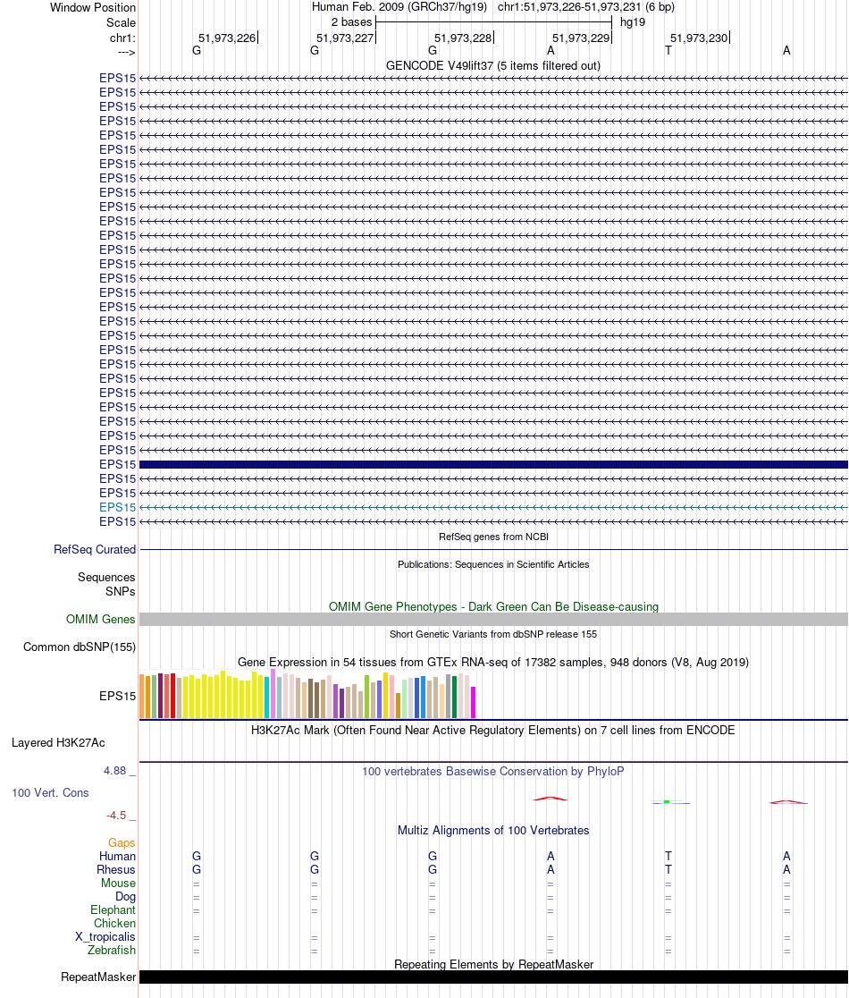Click the black RepeatMasker bar
The height and width of the screenshot is (998, 849).
click(493, 977)
